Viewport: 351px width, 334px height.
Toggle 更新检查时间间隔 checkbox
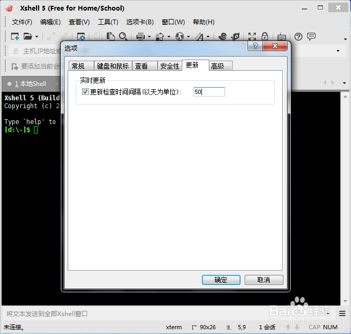[x=85, y=92]
